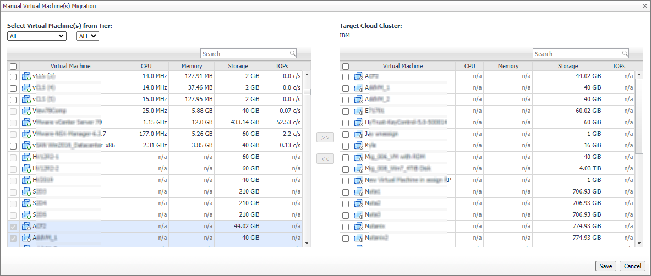Click the magnifier icon in the left search box
Screen dimensions: 651x276
(293, 53)
